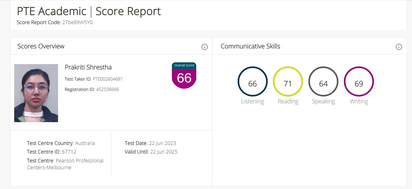Click the Overall Score 66 badge
Viewport: 412px width, 189px height.
184,75
